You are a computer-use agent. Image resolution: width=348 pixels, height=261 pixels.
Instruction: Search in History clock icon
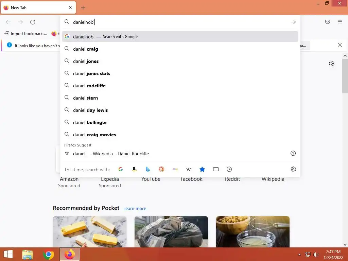point(229,169)
